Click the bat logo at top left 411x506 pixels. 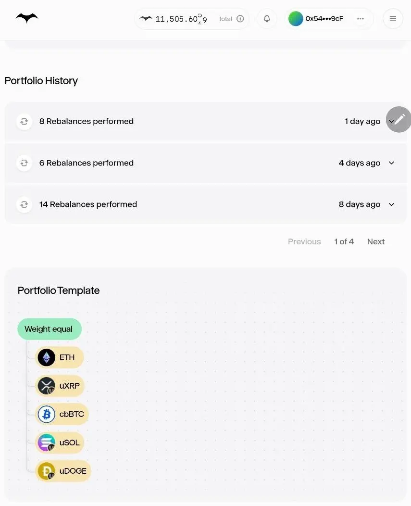pyautogui.click(x=27, y=18)
